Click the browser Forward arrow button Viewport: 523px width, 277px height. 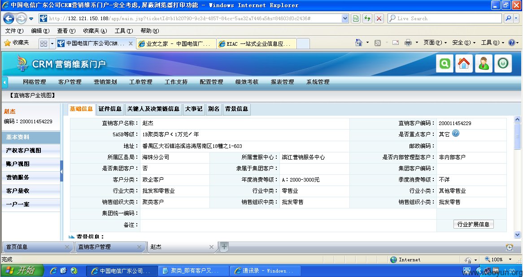(21, 18)
